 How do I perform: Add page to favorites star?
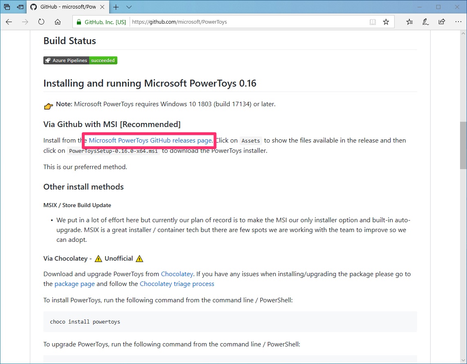[386, 22]
